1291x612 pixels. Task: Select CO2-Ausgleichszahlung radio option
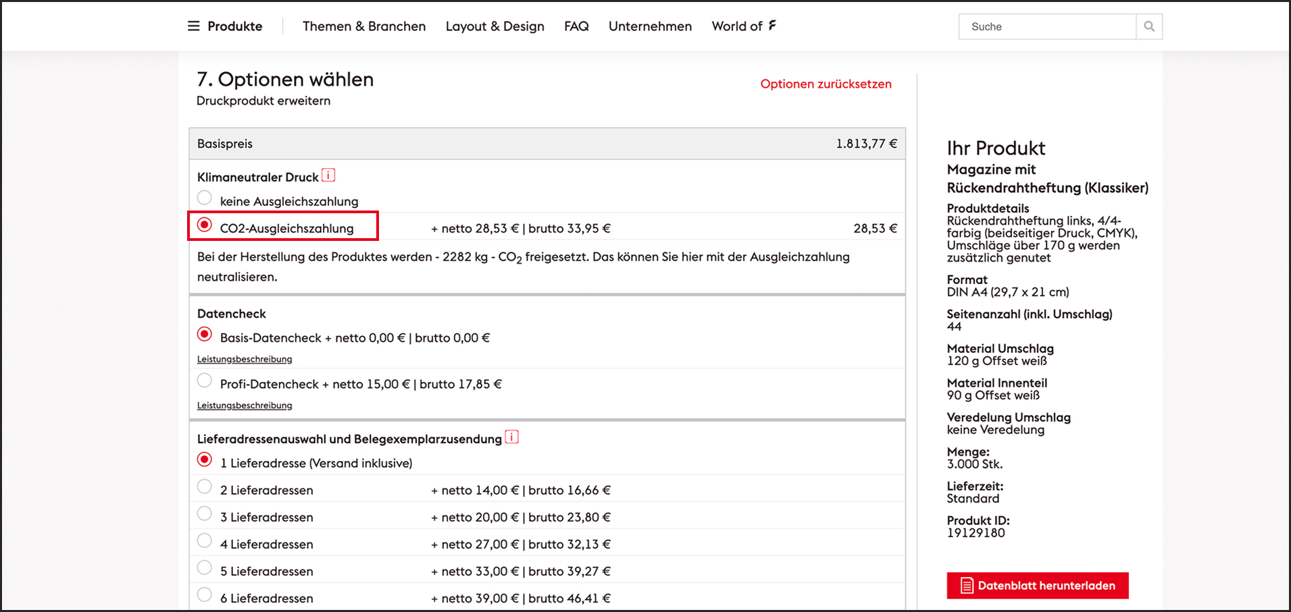coord(205,225)
